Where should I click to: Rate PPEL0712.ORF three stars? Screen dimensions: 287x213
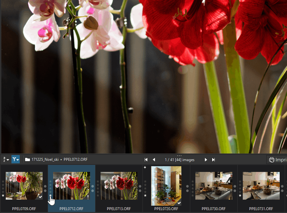(x=50, y=188)
